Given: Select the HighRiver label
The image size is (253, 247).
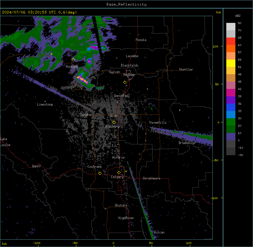Looking at the screenshot, I should (x=126, y=218).
